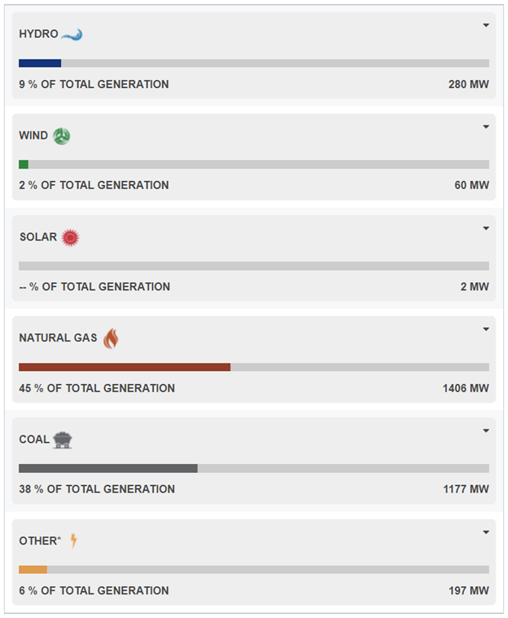Expand the Natural Gas panel arrow
This screenshot has width=508, height=618.
[486, 329]
